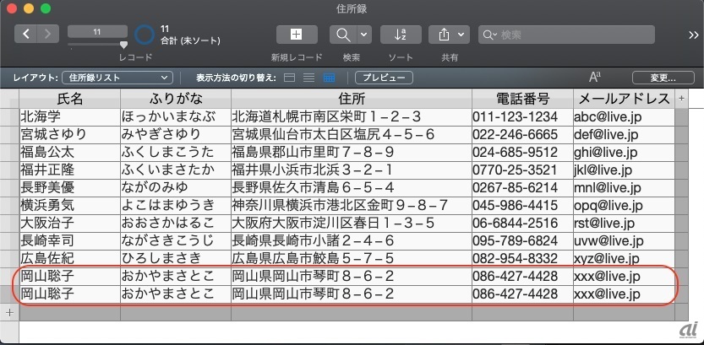Click the record navigation slider handle
Screen dimensions: 704x345
click(x=123, y=44)
